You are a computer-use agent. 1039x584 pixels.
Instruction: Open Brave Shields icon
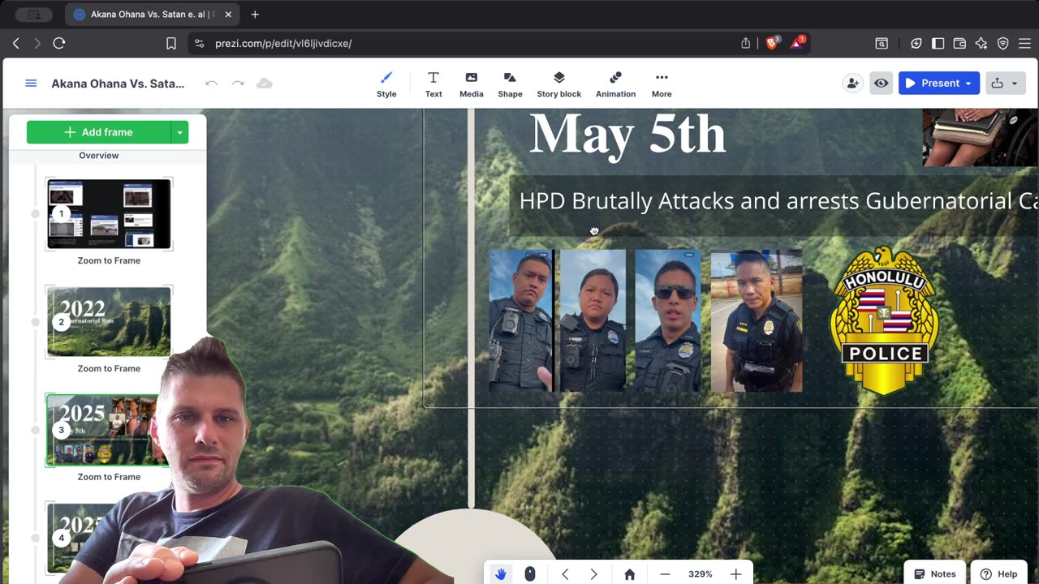point(772,43)
